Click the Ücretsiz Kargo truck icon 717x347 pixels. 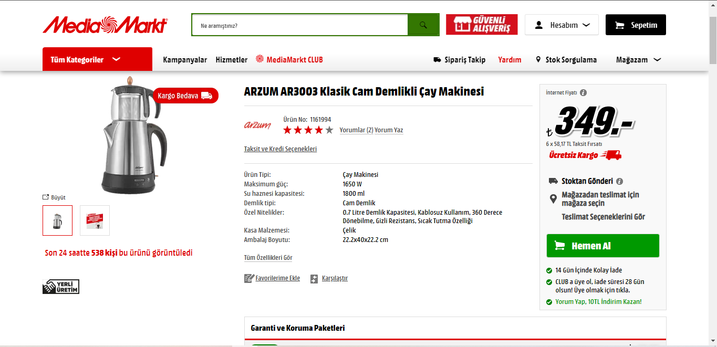tap(611, 155)
